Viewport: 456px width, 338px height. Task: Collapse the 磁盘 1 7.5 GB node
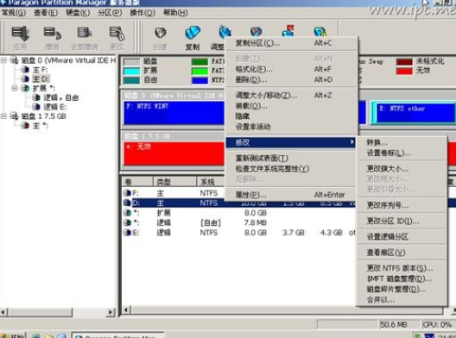(x=3, y=116)
